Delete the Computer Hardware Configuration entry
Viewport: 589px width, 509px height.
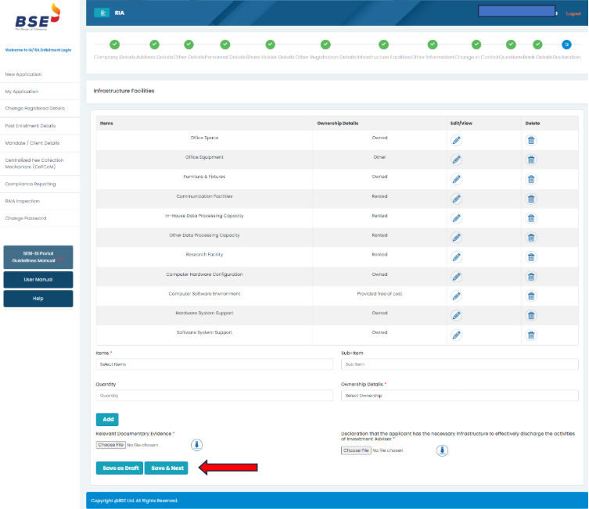531,277
